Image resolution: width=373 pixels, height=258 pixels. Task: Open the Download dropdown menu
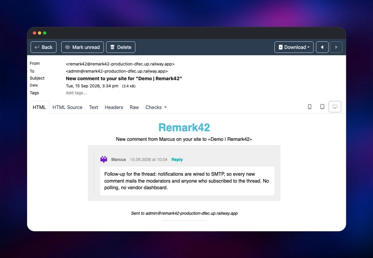(x=294, y=47)
